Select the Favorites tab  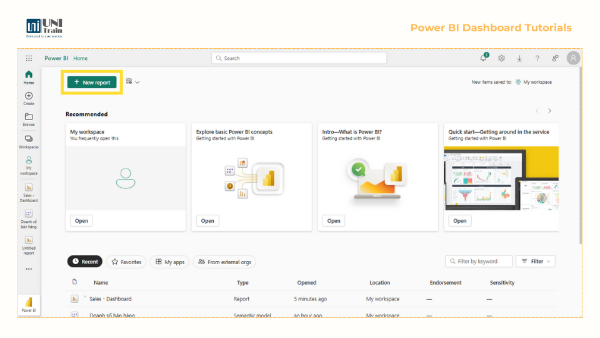[126, 262]
